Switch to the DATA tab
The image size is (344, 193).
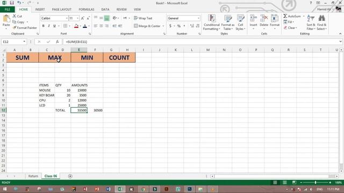[x=105, y=10]
